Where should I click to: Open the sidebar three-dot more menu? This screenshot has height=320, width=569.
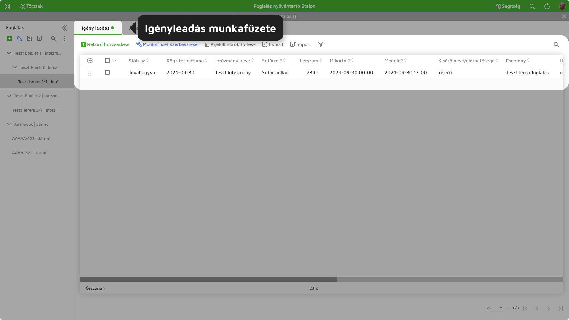pos(64,38)
